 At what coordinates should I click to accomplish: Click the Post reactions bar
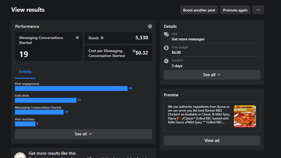click(25, 124)
